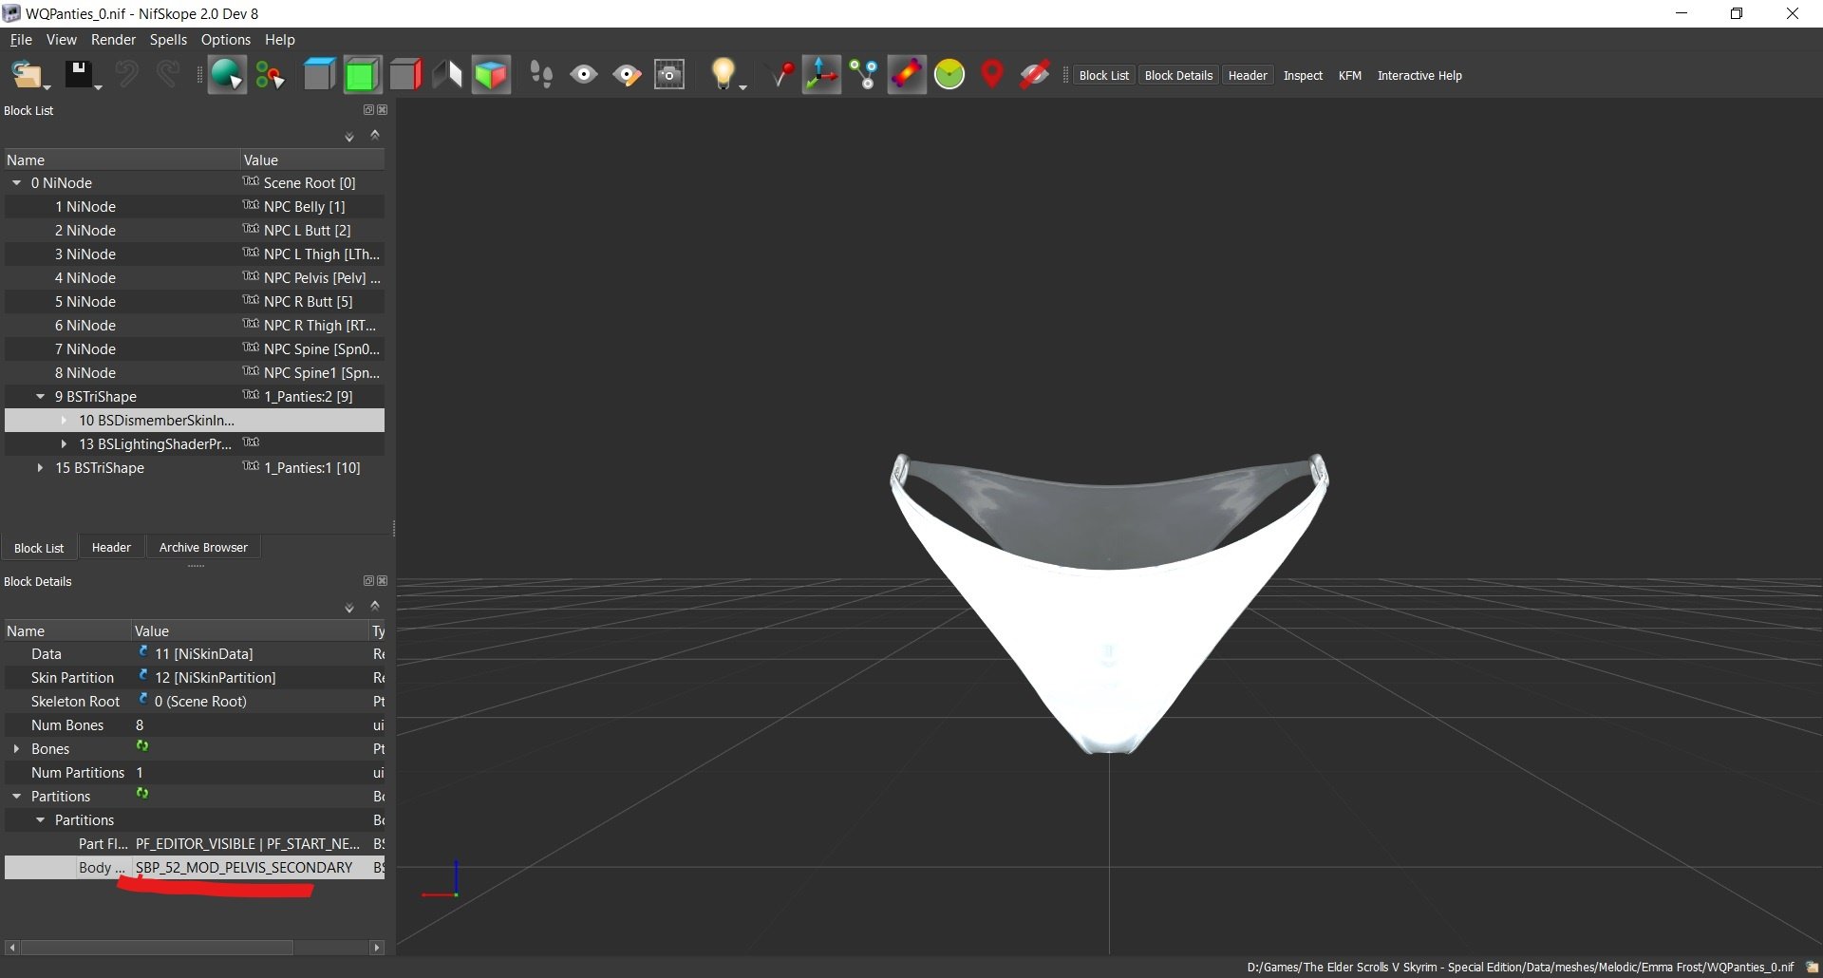
Task: Collapse the 9 BSTriShape tree node
Action: click(x=40, y=397)
